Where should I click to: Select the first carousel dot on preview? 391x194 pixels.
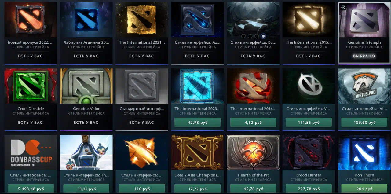click(x=243, y=36)
